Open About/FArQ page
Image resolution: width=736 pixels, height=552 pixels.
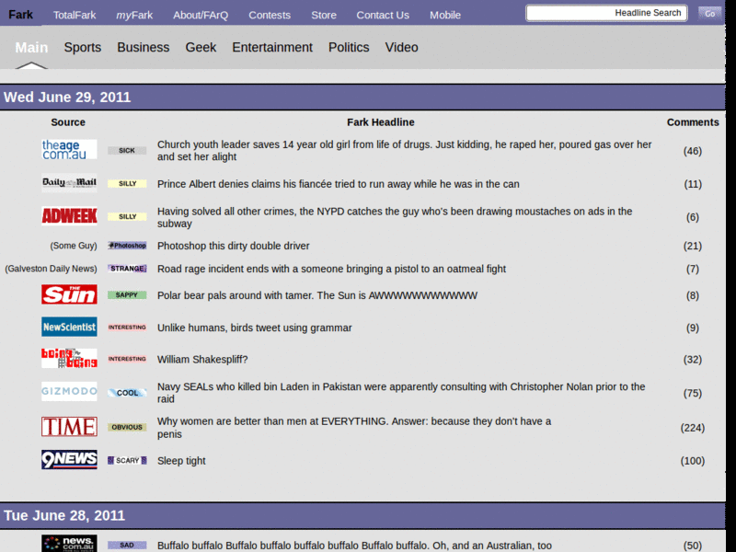tap(201, 15)
